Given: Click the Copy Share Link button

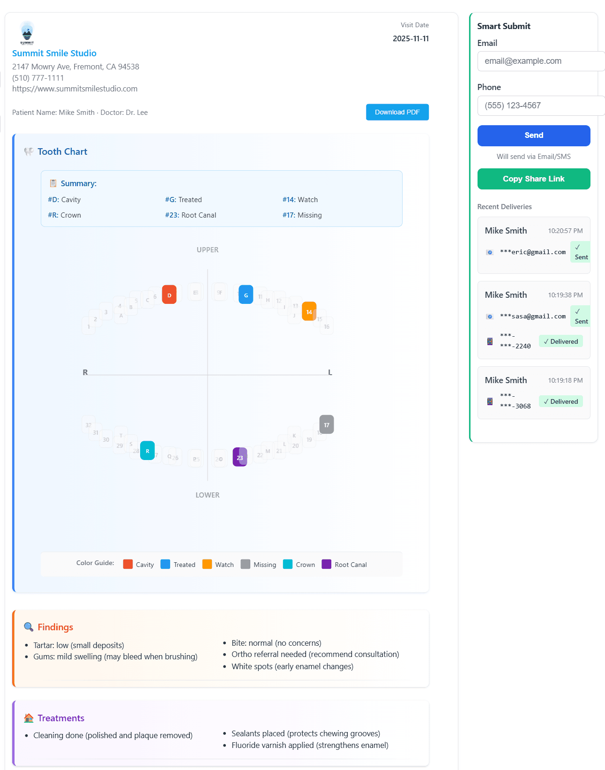Looking at the screenshot, I should [534, 179].
